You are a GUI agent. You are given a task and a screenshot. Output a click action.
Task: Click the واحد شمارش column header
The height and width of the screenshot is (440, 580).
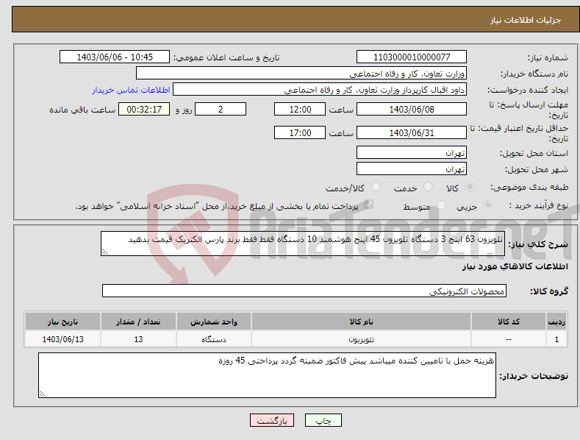(x=214, y=322)
